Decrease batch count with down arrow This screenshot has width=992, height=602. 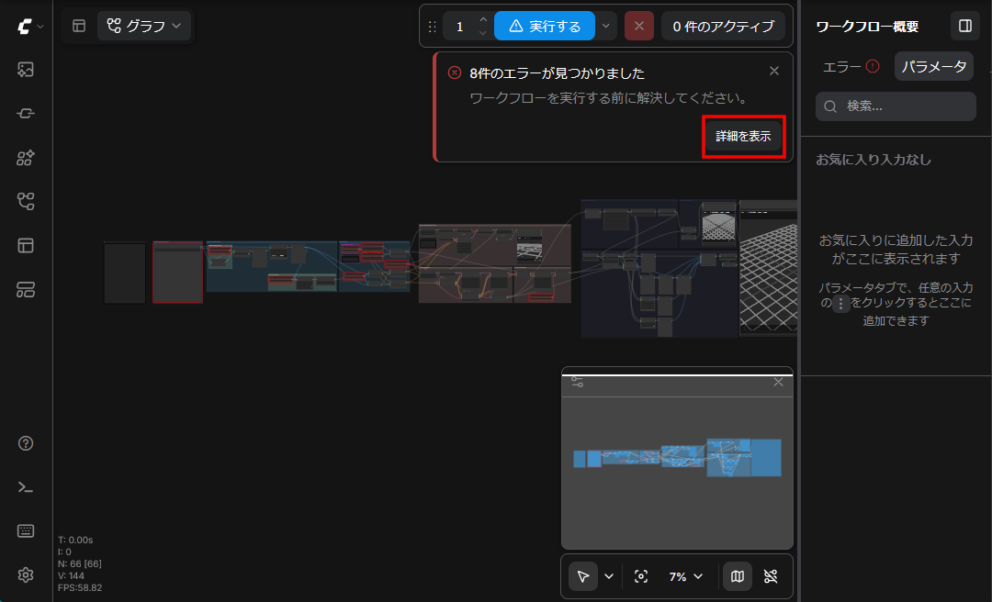(x=483, y=33)
